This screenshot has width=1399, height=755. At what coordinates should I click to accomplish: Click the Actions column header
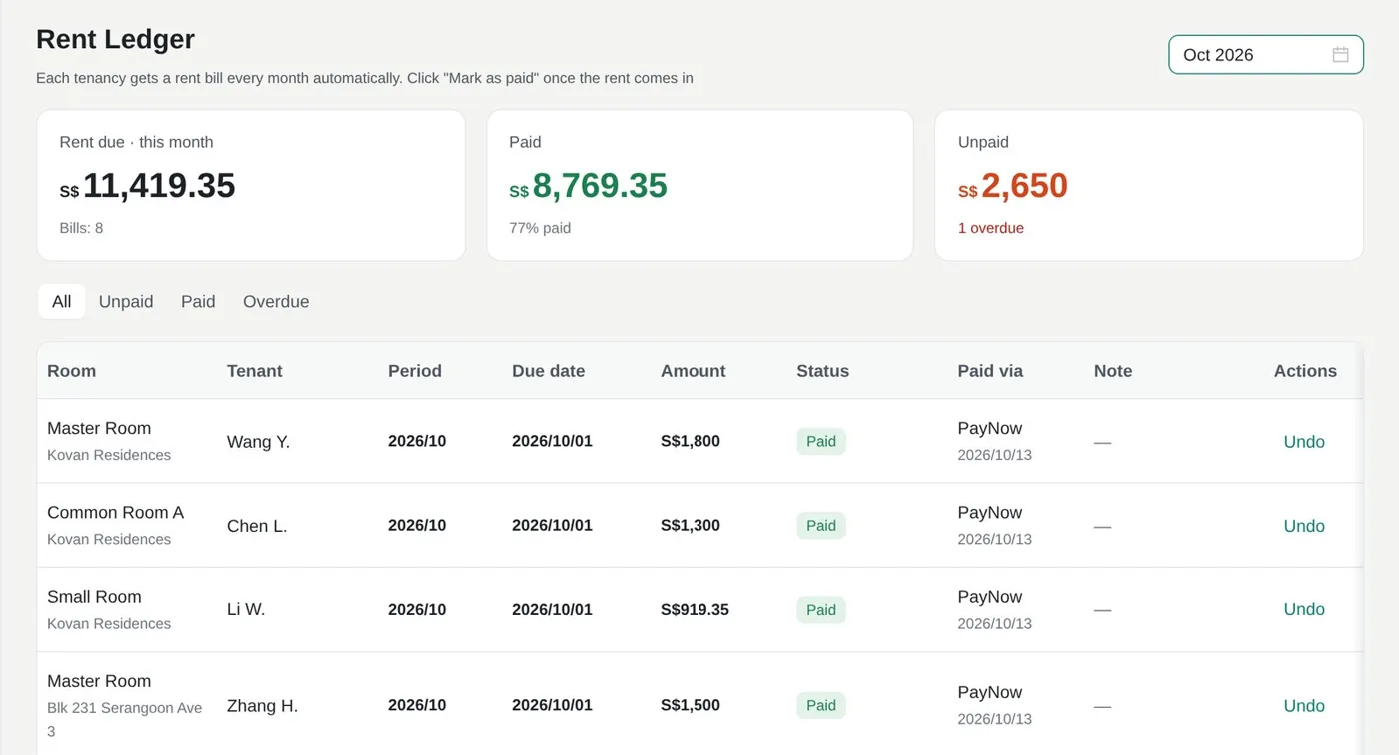pyautogui.click(x=1305, y=371)
